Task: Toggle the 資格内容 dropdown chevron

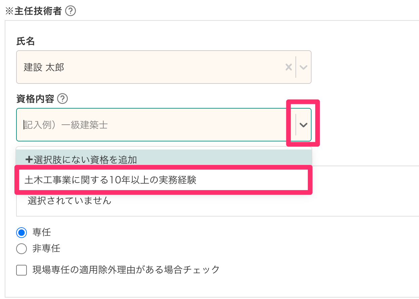Action: (x=304, y=125)
